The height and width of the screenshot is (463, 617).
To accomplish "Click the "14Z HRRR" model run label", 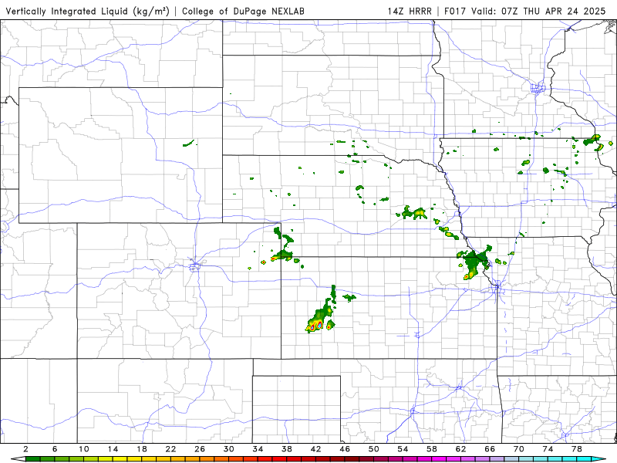I will pyautogui.click(x=410, y=11).
